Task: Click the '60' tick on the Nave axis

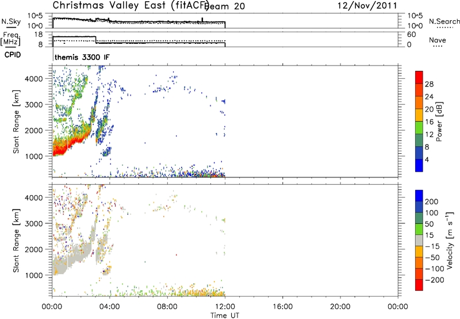Action: (x=411, y=35)
